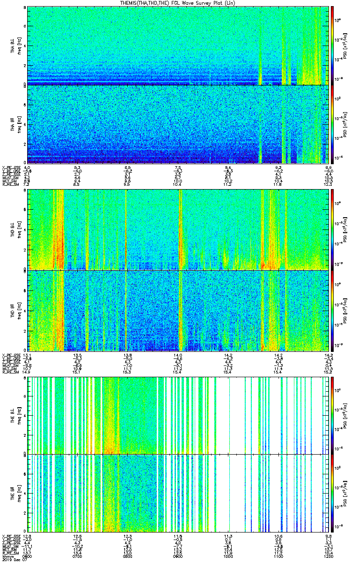Screen dimensions: 351x563
Task: Click the THD B-parallel spectrogram panel
Action: tap(177, 310)
